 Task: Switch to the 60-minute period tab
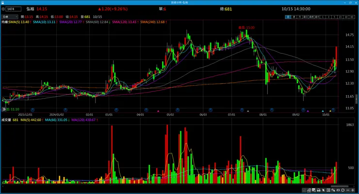coord(352,17)
